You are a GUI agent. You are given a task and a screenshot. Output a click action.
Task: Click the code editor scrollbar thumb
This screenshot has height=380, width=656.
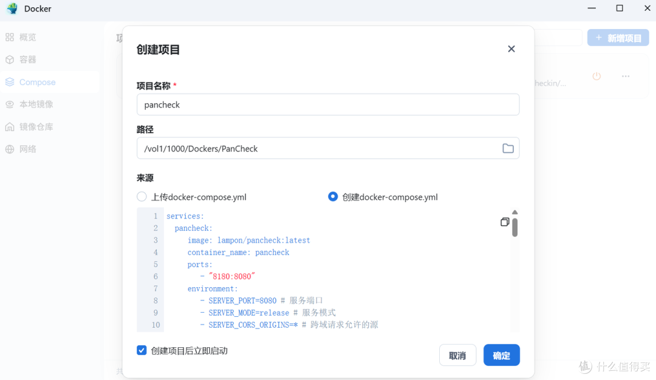(x=515, y=228)
